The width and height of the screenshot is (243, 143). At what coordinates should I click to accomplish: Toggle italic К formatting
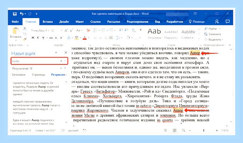coord(38,38)
